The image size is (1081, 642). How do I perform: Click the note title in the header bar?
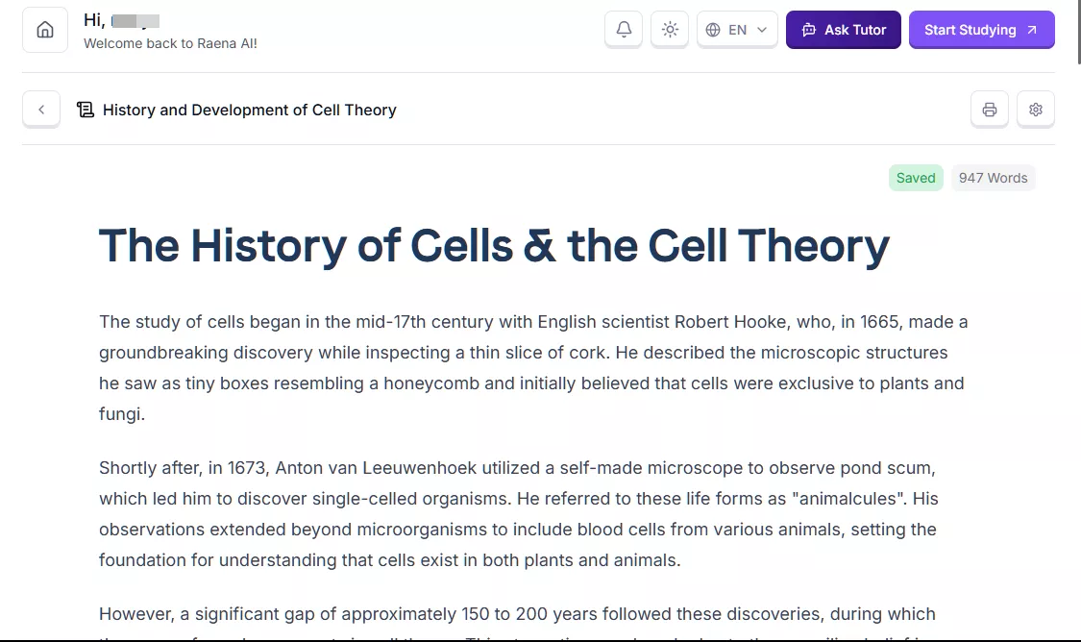tap(250, 110)
